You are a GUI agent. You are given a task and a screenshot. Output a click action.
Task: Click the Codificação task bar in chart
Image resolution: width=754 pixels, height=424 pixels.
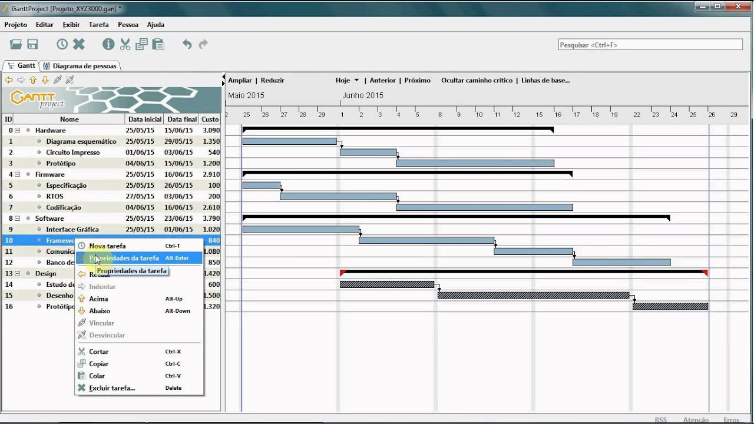(x=485, y=207)
